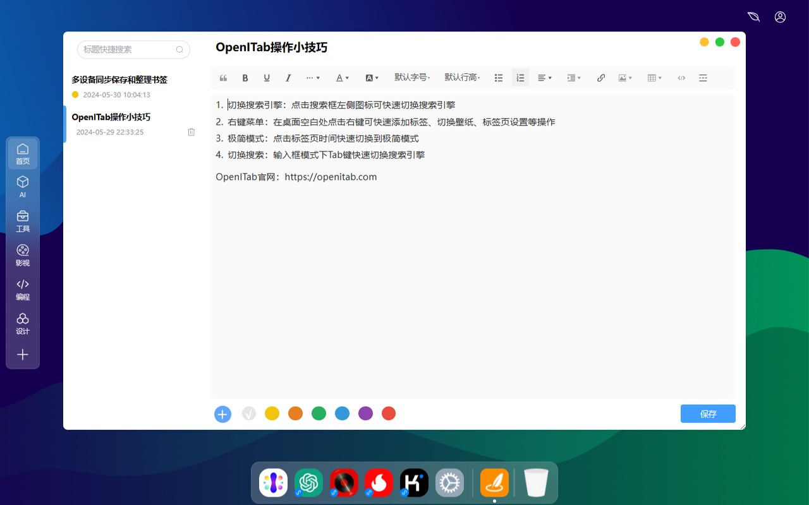809x505 pixels.
Task: Toggle bulleted list formatting
Action: click(499, 78)
